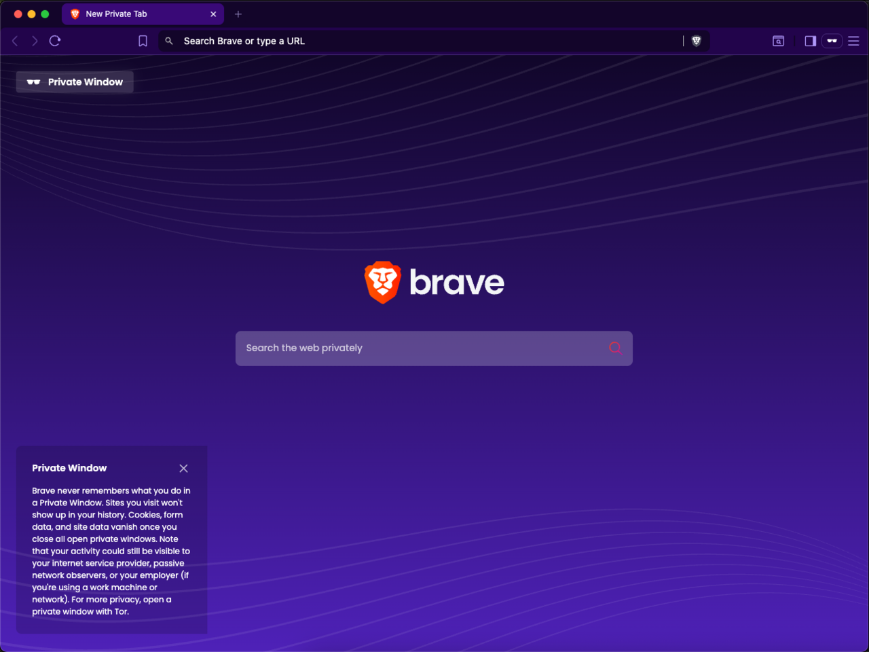
Task: Click the red search icon in search box
Action: [615, 348]
